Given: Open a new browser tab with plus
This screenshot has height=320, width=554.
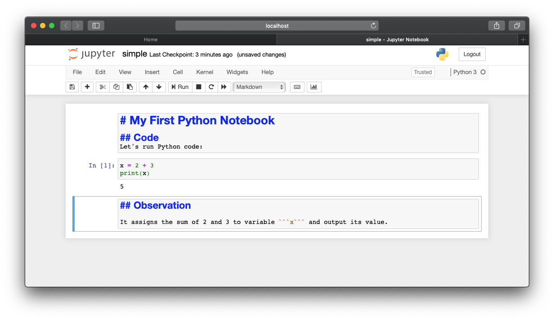Looking at the screenshot, I should 523,39.
